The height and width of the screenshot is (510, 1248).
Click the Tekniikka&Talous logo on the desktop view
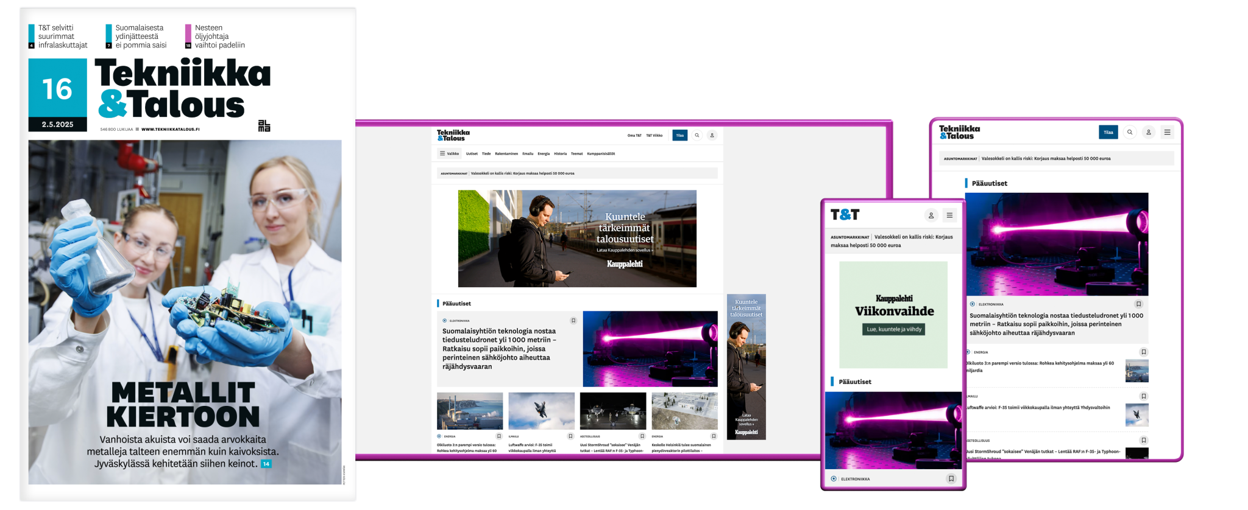tap(453, 135)
